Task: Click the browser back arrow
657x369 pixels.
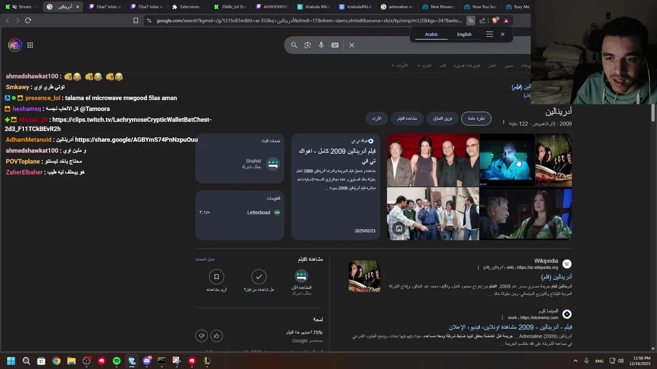Action: pos(7,20)
